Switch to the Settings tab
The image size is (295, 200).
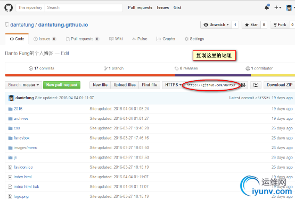pos(194,39)
